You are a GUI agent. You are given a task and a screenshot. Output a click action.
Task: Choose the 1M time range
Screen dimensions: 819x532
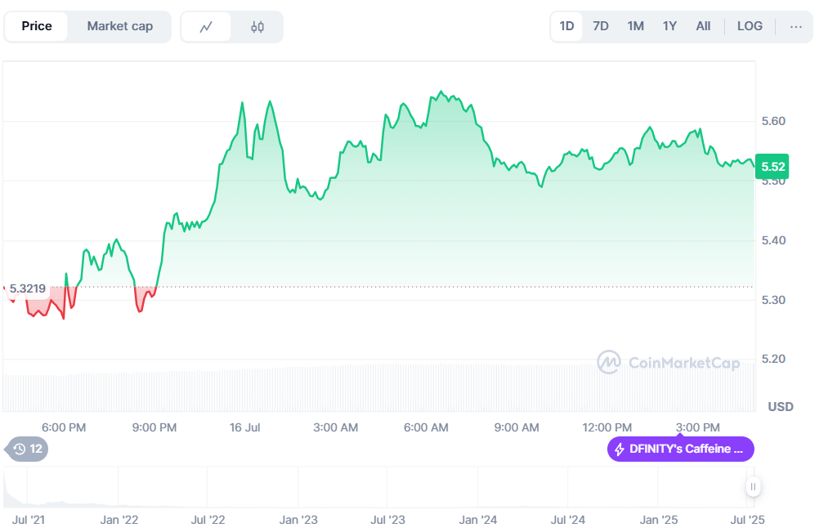(x=635, y=26)
